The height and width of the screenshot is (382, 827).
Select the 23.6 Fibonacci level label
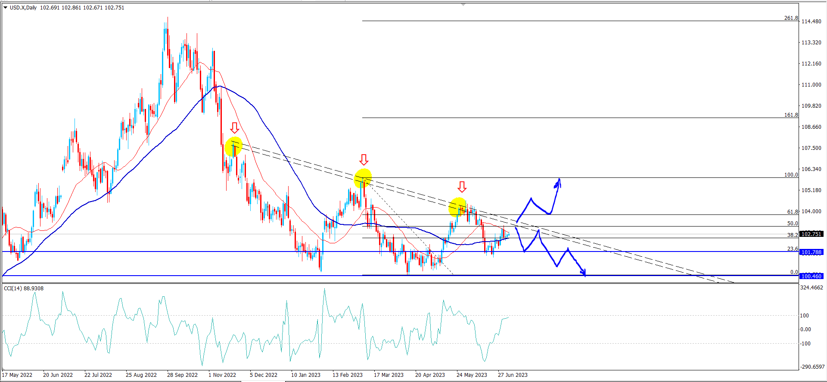pos(793,249)
